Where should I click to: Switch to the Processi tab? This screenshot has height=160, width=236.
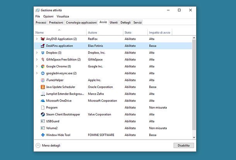[x=41, y=22]
